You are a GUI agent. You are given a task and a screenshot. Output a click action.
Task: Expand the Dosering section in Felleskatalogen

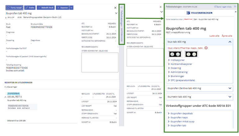pyautogui.click(x=175, y=68)
